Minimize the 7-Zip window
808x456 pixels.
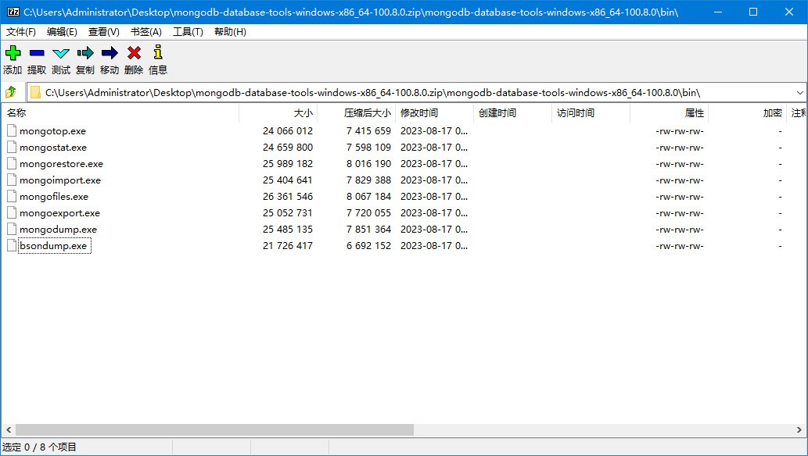click(718, 12)
